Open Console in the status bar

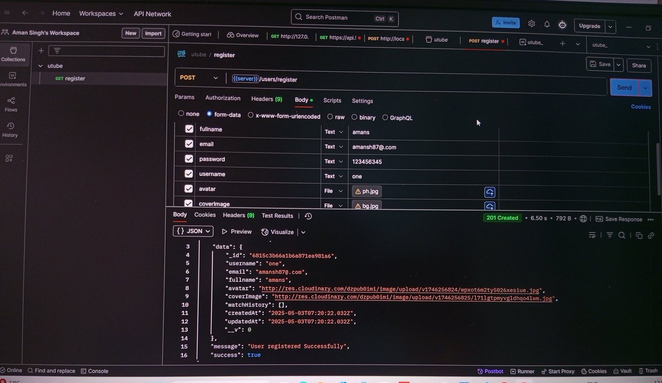94,371
